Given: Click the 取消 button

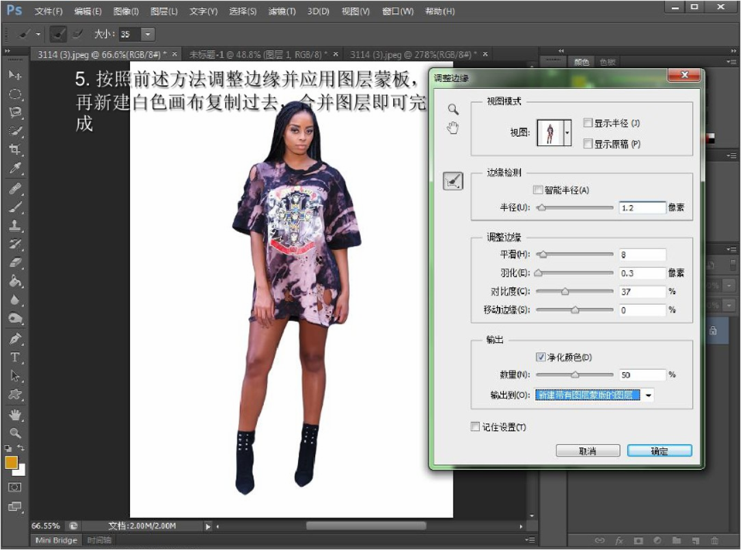Looking at the screenshot, I should [x=588, y=451].
